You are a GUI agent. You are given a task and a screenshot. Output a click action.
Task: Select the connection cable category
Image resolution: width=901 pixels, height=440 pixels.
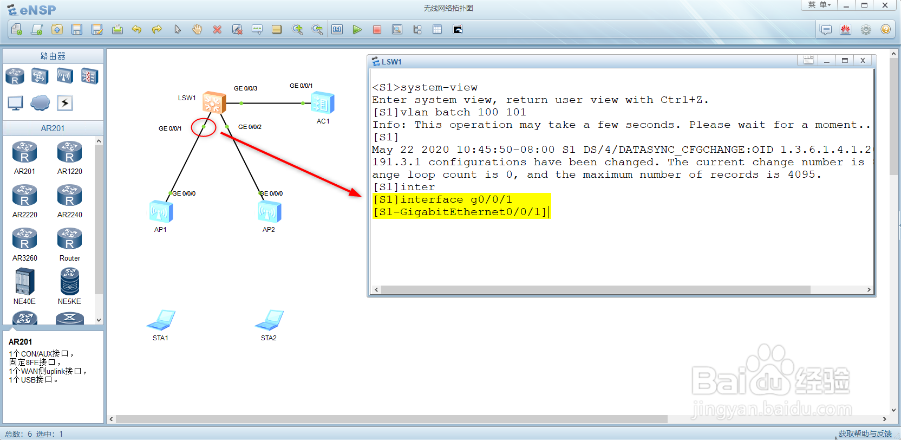pyautogui.click(x=65, y=102)
